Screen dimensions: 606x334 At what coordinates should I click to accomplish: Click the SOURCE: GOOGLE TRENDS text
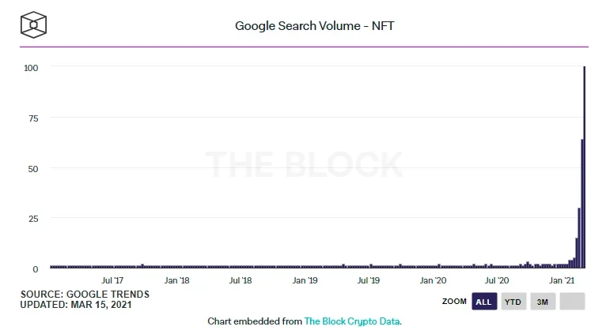click(x=85, y=294)
